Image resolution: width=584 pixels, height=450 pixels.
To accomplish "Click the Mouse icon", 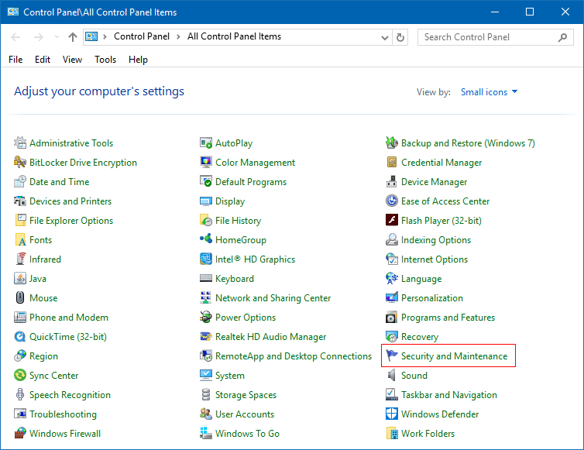I will (20, 297).
